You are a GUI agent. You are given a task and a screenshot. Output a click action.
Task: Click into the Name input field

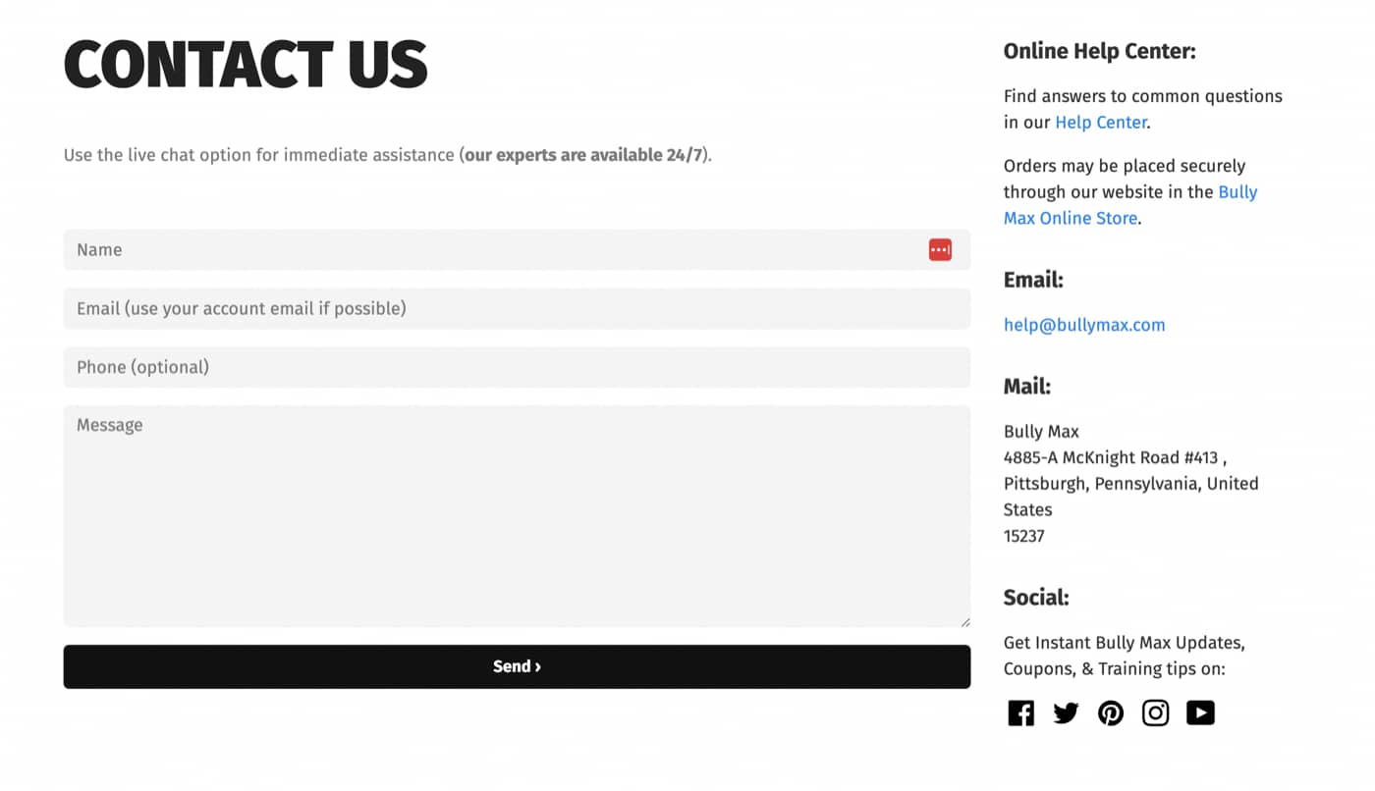[x=491, y=250]
